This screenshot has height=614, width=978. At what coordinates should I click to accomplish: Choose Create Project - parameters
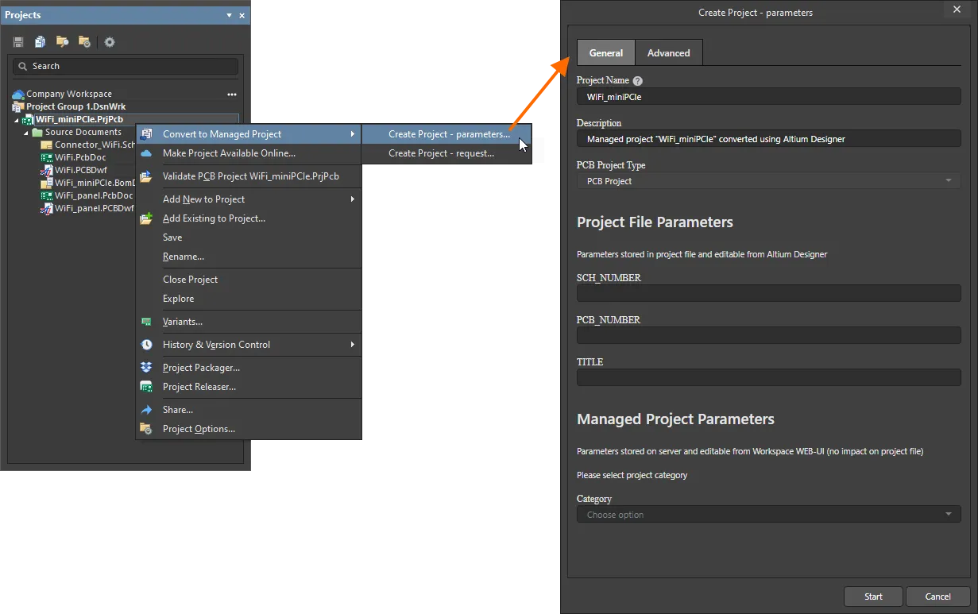(446, 134)
